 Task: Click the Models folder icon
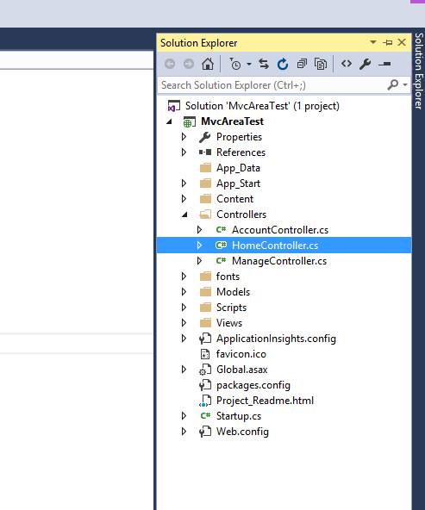click(205, 292)
